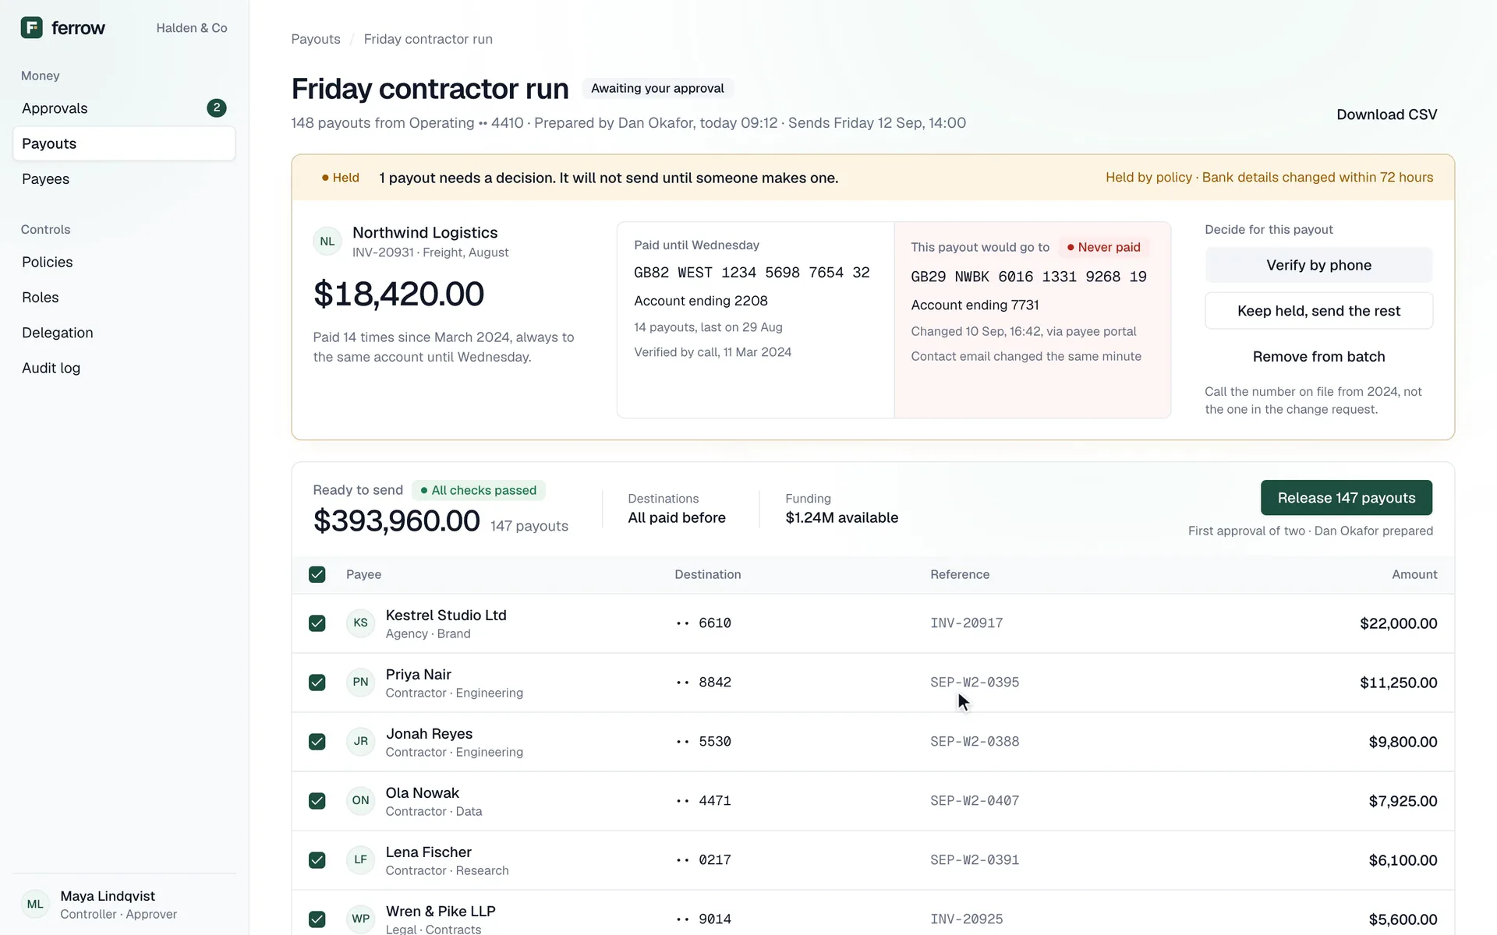1497x935 pixels.
Task: Click Download CSV link
Action: [1386, 115]
